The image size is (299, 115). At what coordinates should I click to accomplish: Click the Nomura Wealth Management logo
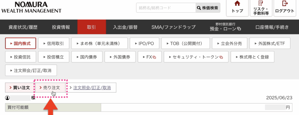[x=31, y=7]
